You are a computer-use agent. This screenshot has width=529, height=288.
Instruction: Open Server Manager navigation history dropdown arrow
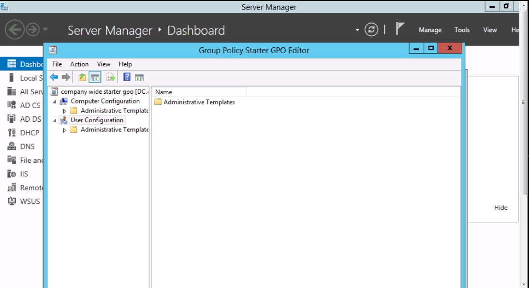pos(45,29)
